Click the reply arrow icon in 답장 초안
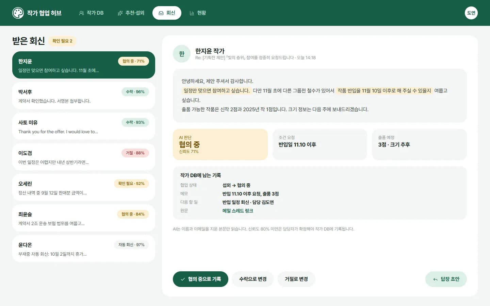The height and width of the screenshot is (306, 490). tap(435, 279)
